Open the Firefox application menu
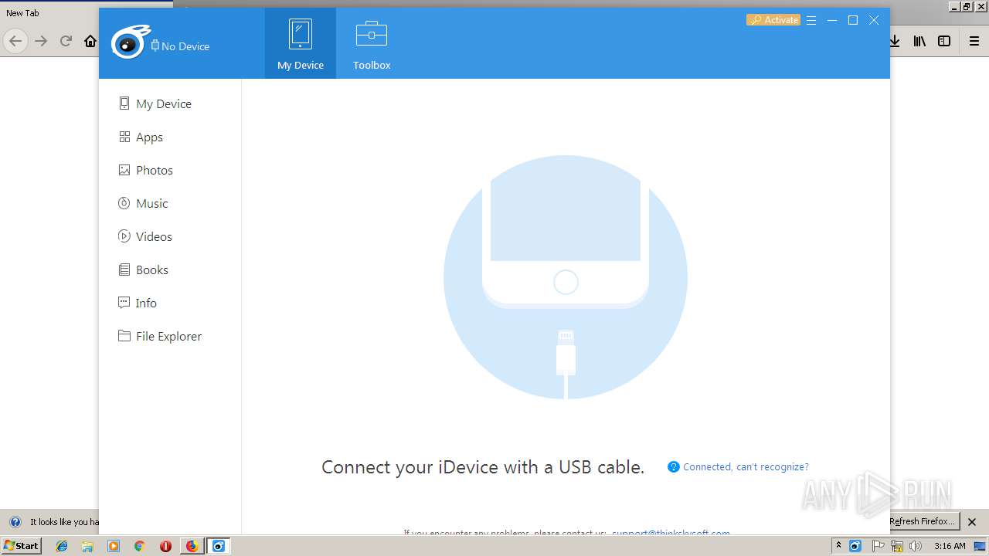Viewport: 989px width, 556px height. 974,41
